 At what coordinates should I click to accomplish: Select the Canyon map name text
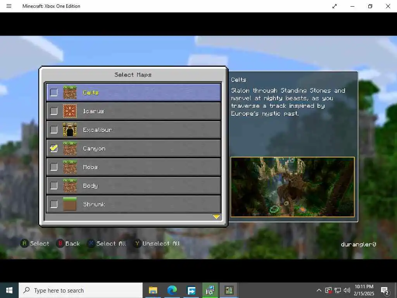pos(94,149)
